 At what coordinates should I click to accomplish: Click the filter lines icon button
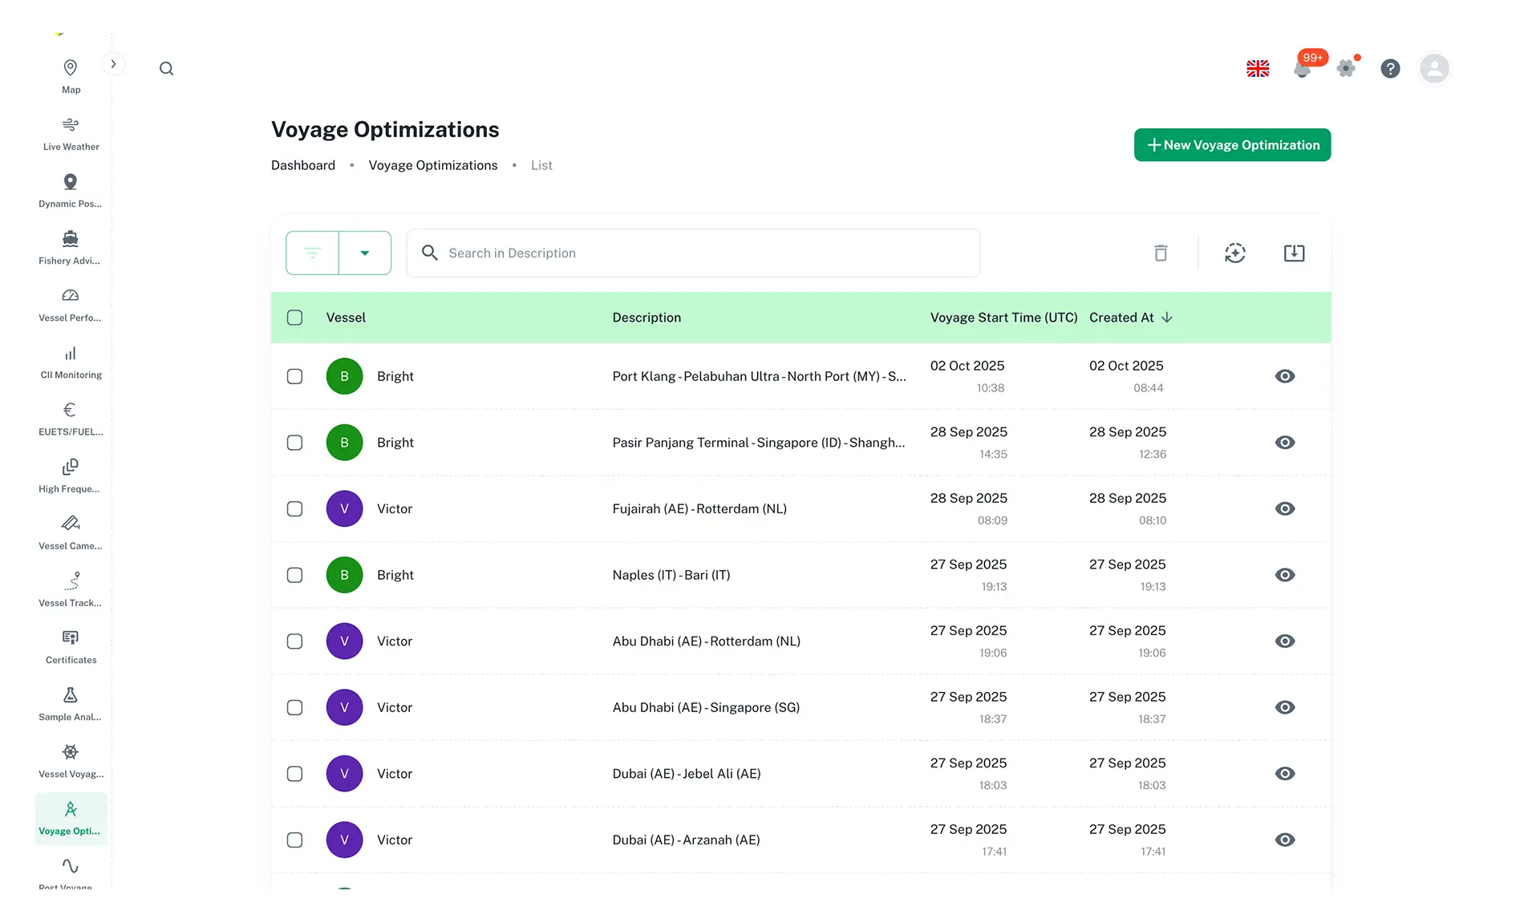pos(313,253)
